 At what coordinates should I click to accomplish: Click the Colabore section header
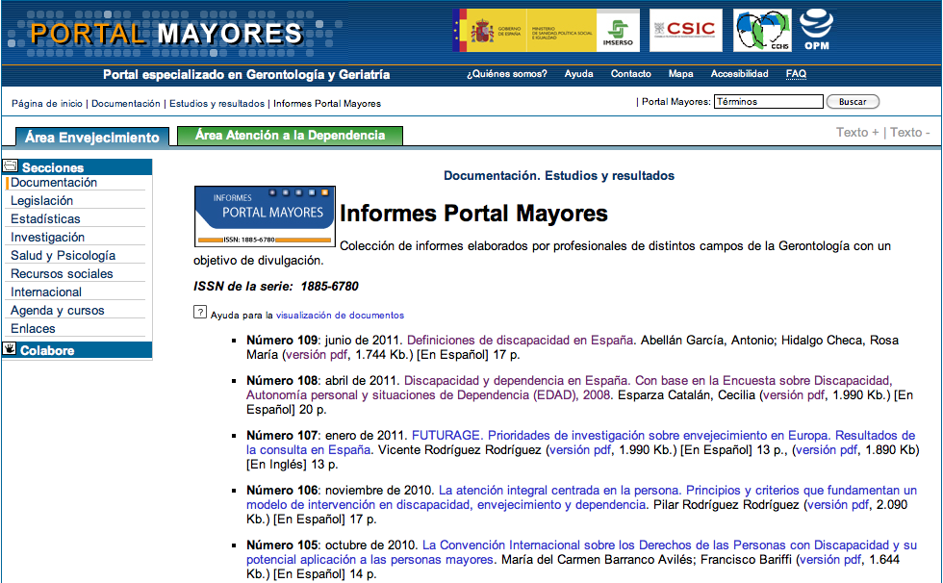click(77, 350)
